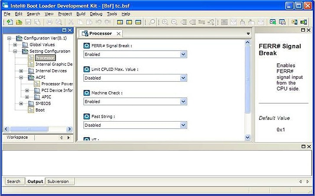Viewport: 315px width, 196px height.
Task: Click the Zoom Out toolbar icon
Action: pos(174,22)
